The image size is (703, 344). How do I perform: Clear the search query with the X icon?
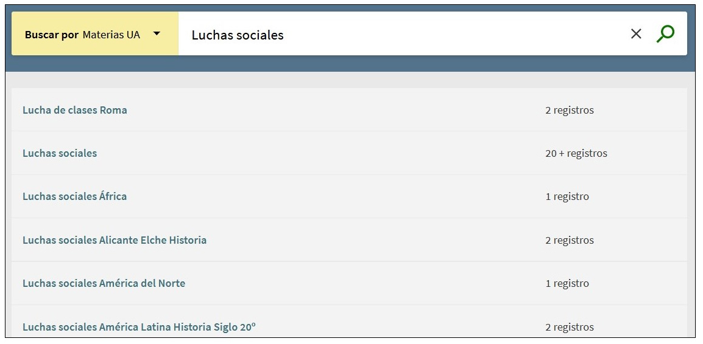click(x=636, y=34)
